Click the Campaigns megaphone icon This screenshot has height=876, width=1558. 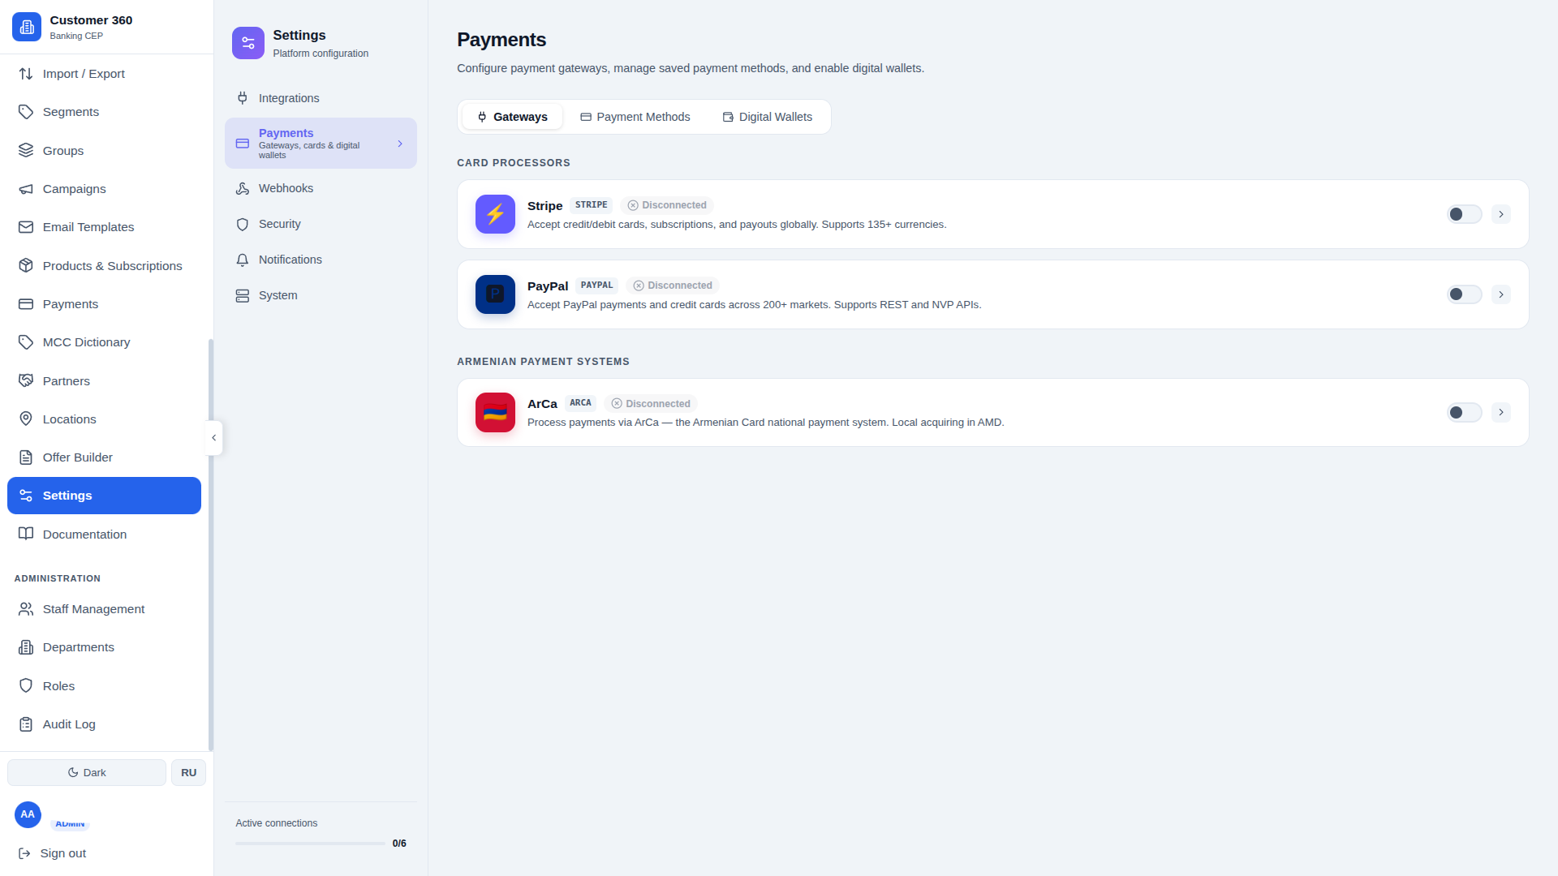[26, 189]
